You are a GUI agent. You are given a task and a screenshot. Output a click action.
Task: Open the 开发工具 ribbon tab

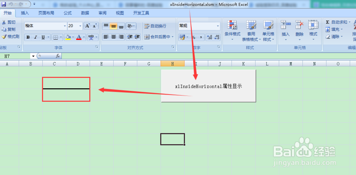(x=141, y=13)
